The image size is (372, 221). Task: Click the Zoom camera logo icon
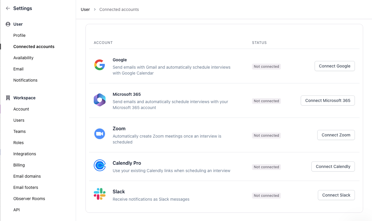pos(100,134)
